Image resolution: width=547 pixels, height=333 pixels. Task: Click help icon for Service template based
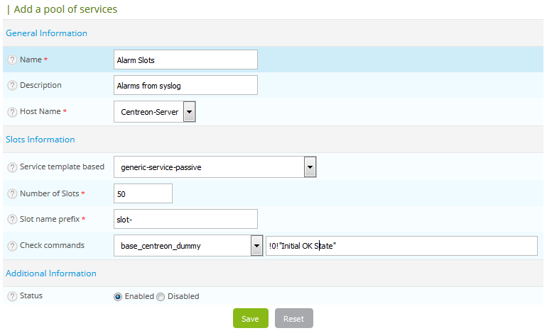pos(12,167)
